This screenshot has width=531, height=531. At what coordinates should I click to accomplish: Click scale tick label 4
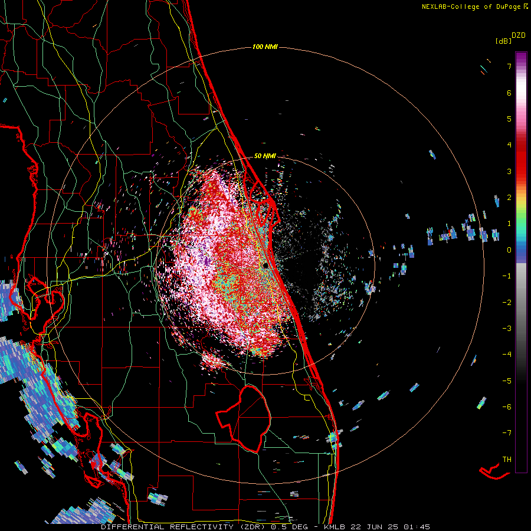pos(509,145)
